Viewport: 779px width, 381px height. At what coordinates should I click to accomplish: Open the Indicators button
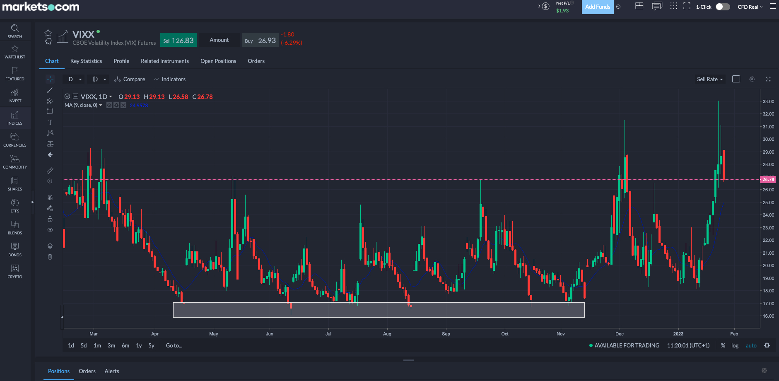169,79
